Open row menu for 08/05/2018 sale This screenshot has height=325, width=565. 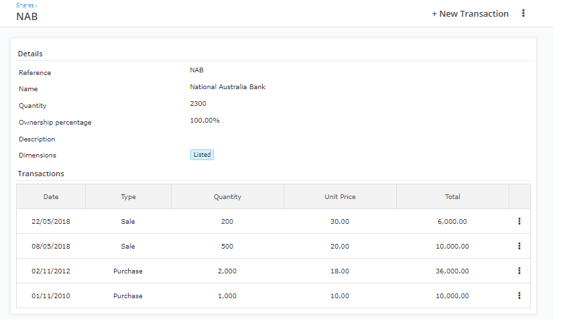[519, 246]
